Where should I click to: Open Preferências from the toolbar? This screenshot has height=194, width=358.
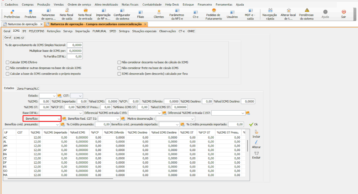[12, 14]
